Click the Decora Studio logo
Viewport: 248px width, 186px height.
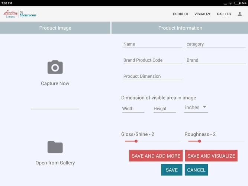tap(20, 14)
